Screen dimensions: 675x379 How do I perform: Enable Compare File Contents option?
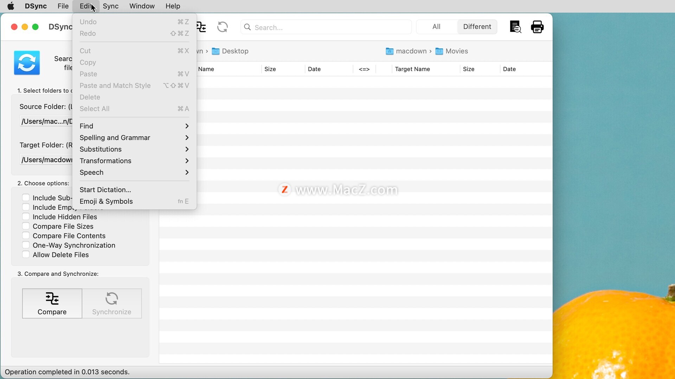pyautogui.click(x=26, y=235)
